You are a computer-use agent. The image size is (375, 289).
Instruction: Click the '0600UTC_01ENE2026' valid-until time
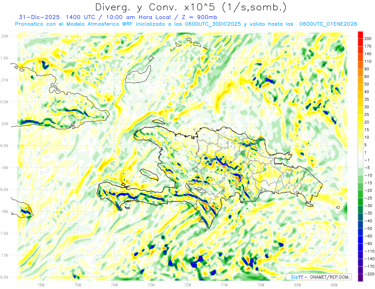[x=328, y=24]
